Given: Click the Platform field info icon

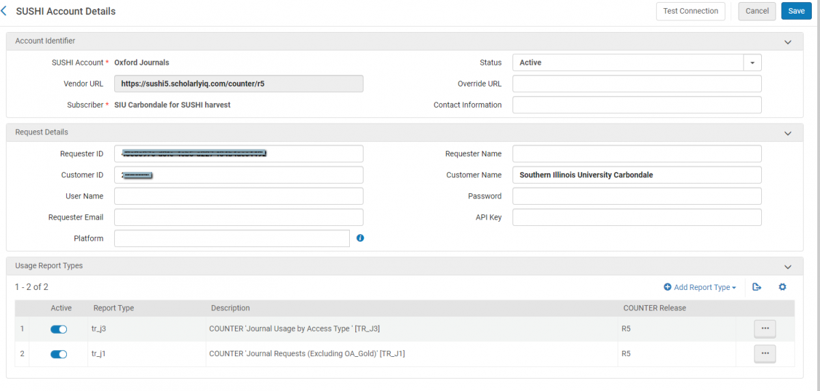Looking at the screenshot, I should [x=360, y=238].
